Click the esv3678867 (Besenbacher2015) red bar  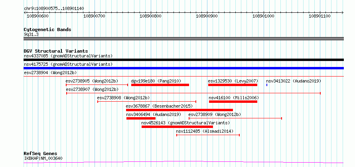179,110
